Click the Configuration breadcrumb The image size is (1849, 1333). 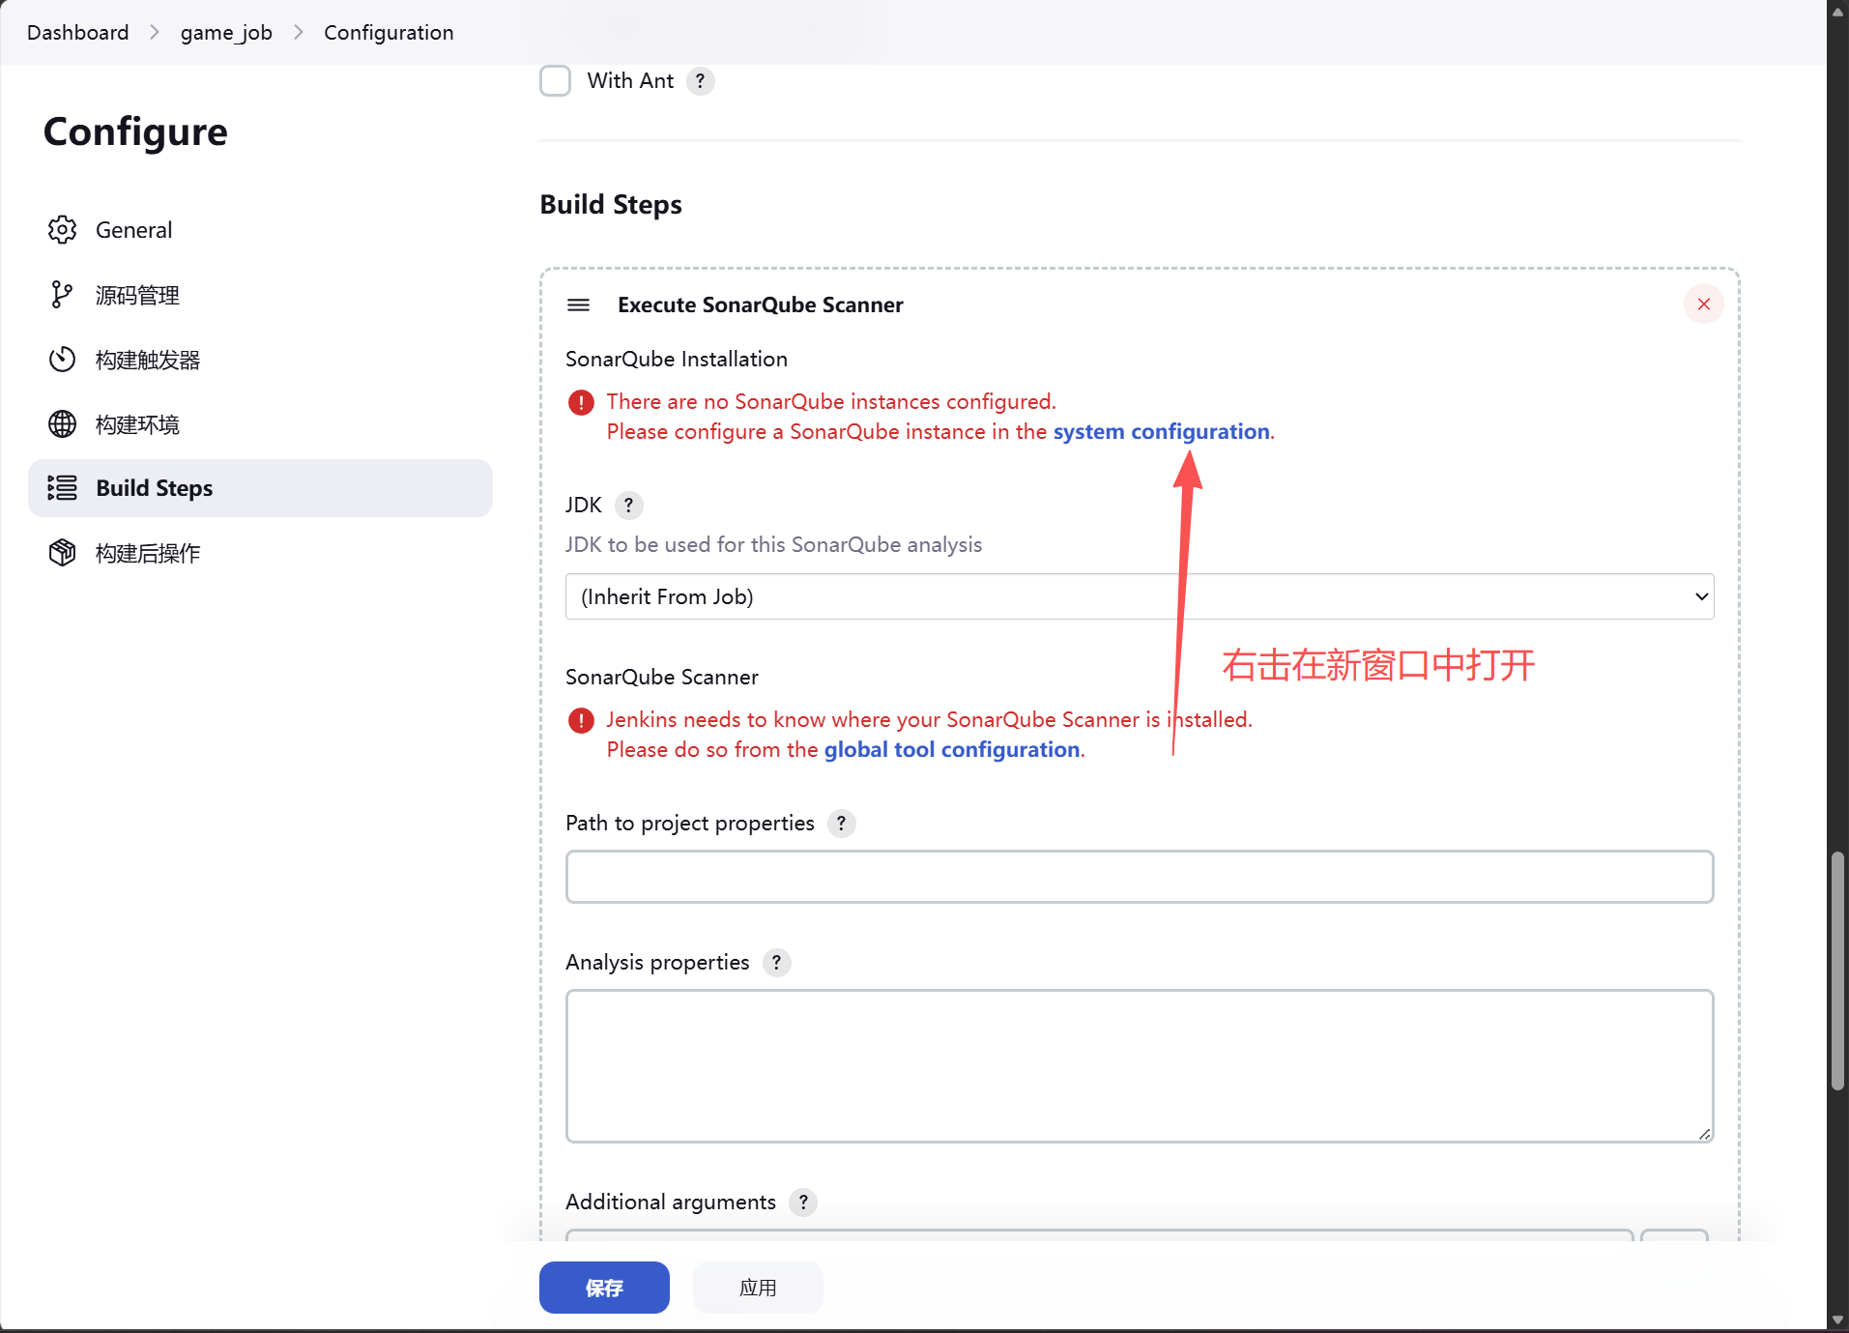[389, 33]
